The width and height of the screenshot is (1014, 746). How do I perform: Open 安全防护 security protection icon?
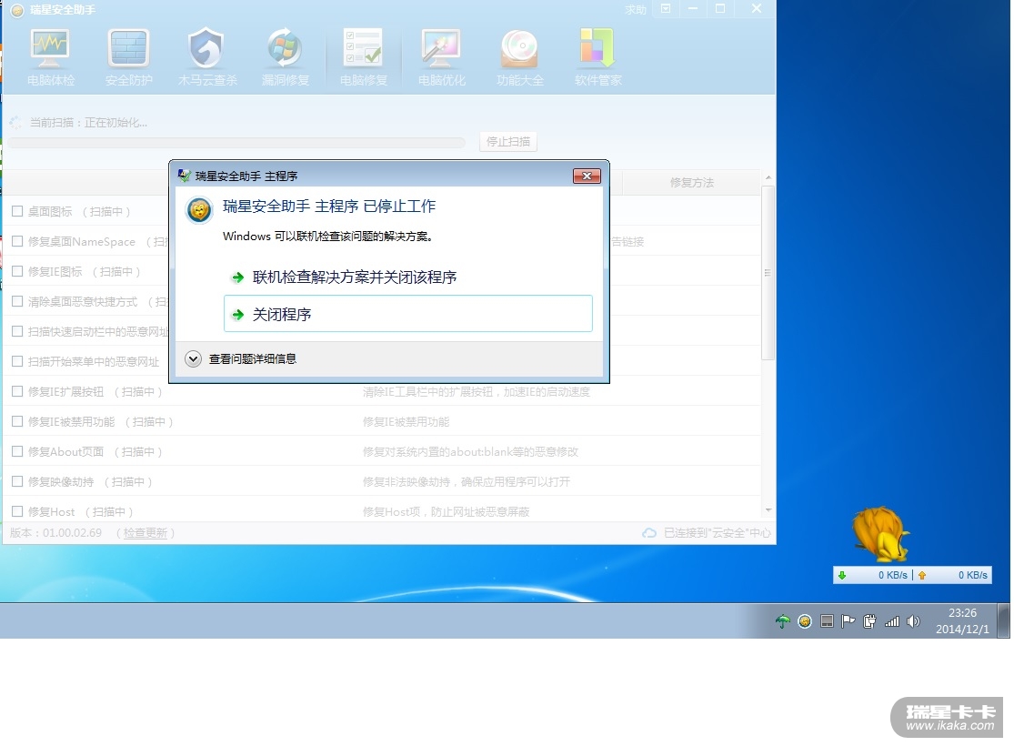click(129, 57)
